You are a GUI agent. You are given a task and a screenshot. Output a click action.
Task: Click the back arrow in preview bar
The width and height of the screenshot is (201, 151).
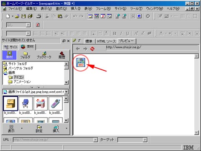point(78,49)
